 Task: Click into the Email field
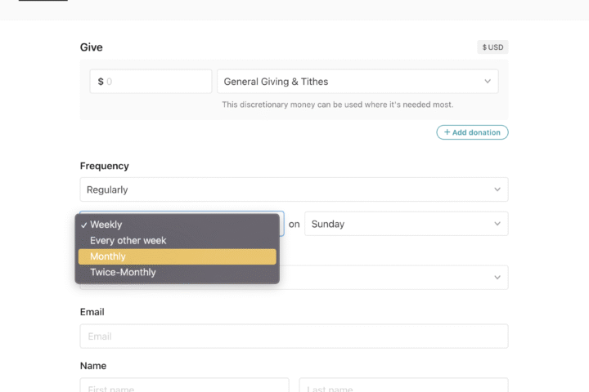tap(293, 336)
